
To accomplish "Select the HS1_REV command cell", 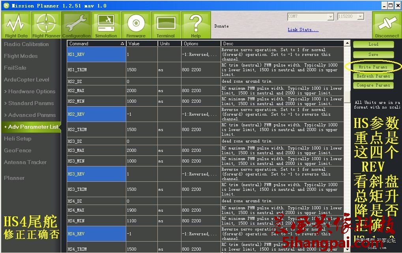I will click(x=96, y=54).
